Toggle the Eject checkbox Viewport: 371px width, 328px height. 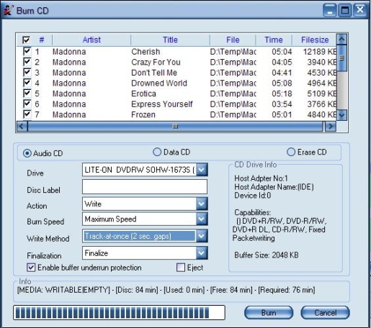point(181,268)
